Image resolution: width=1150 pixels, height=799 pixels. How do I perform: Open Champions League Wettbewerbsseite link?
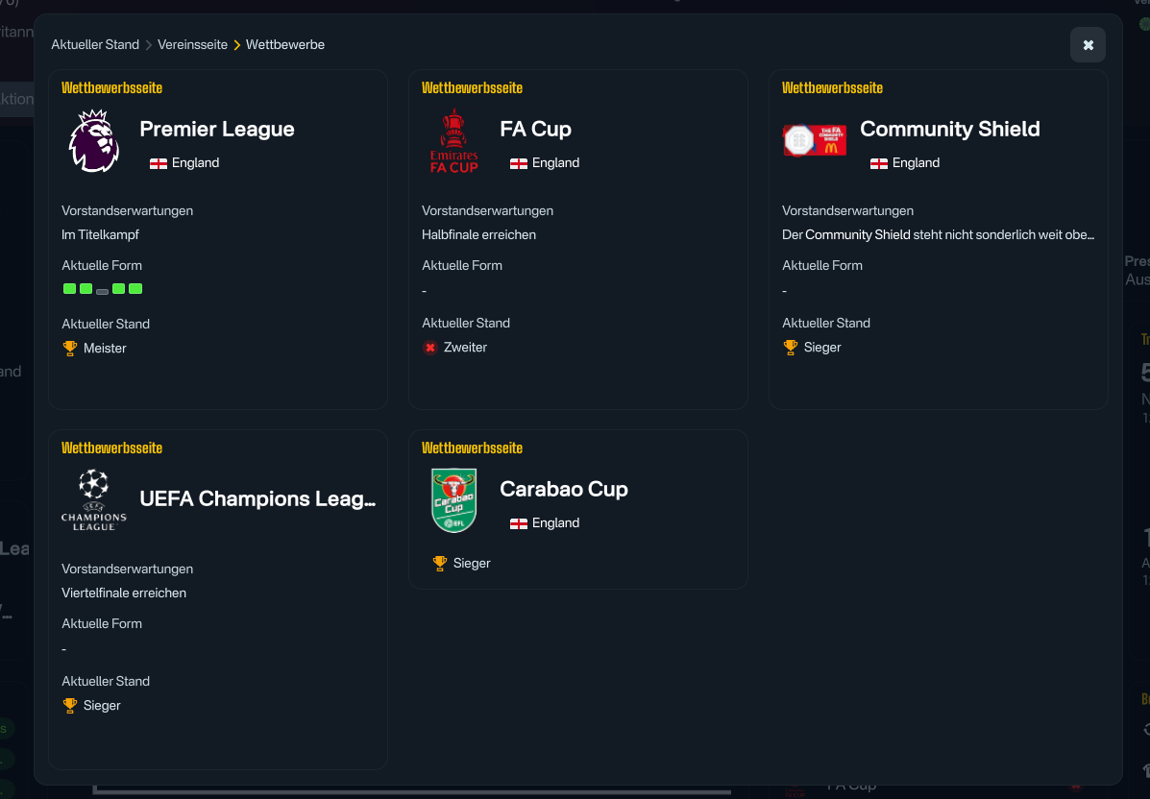[x=111, y=448]
